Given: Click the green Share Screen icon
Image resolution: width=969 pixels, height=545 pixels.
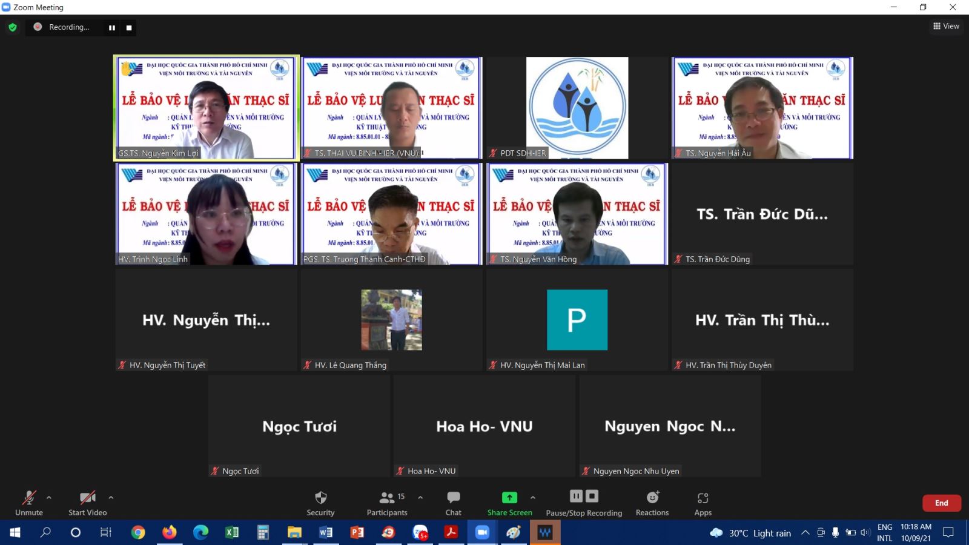Looking at the screenshot, I should (509, 498).
